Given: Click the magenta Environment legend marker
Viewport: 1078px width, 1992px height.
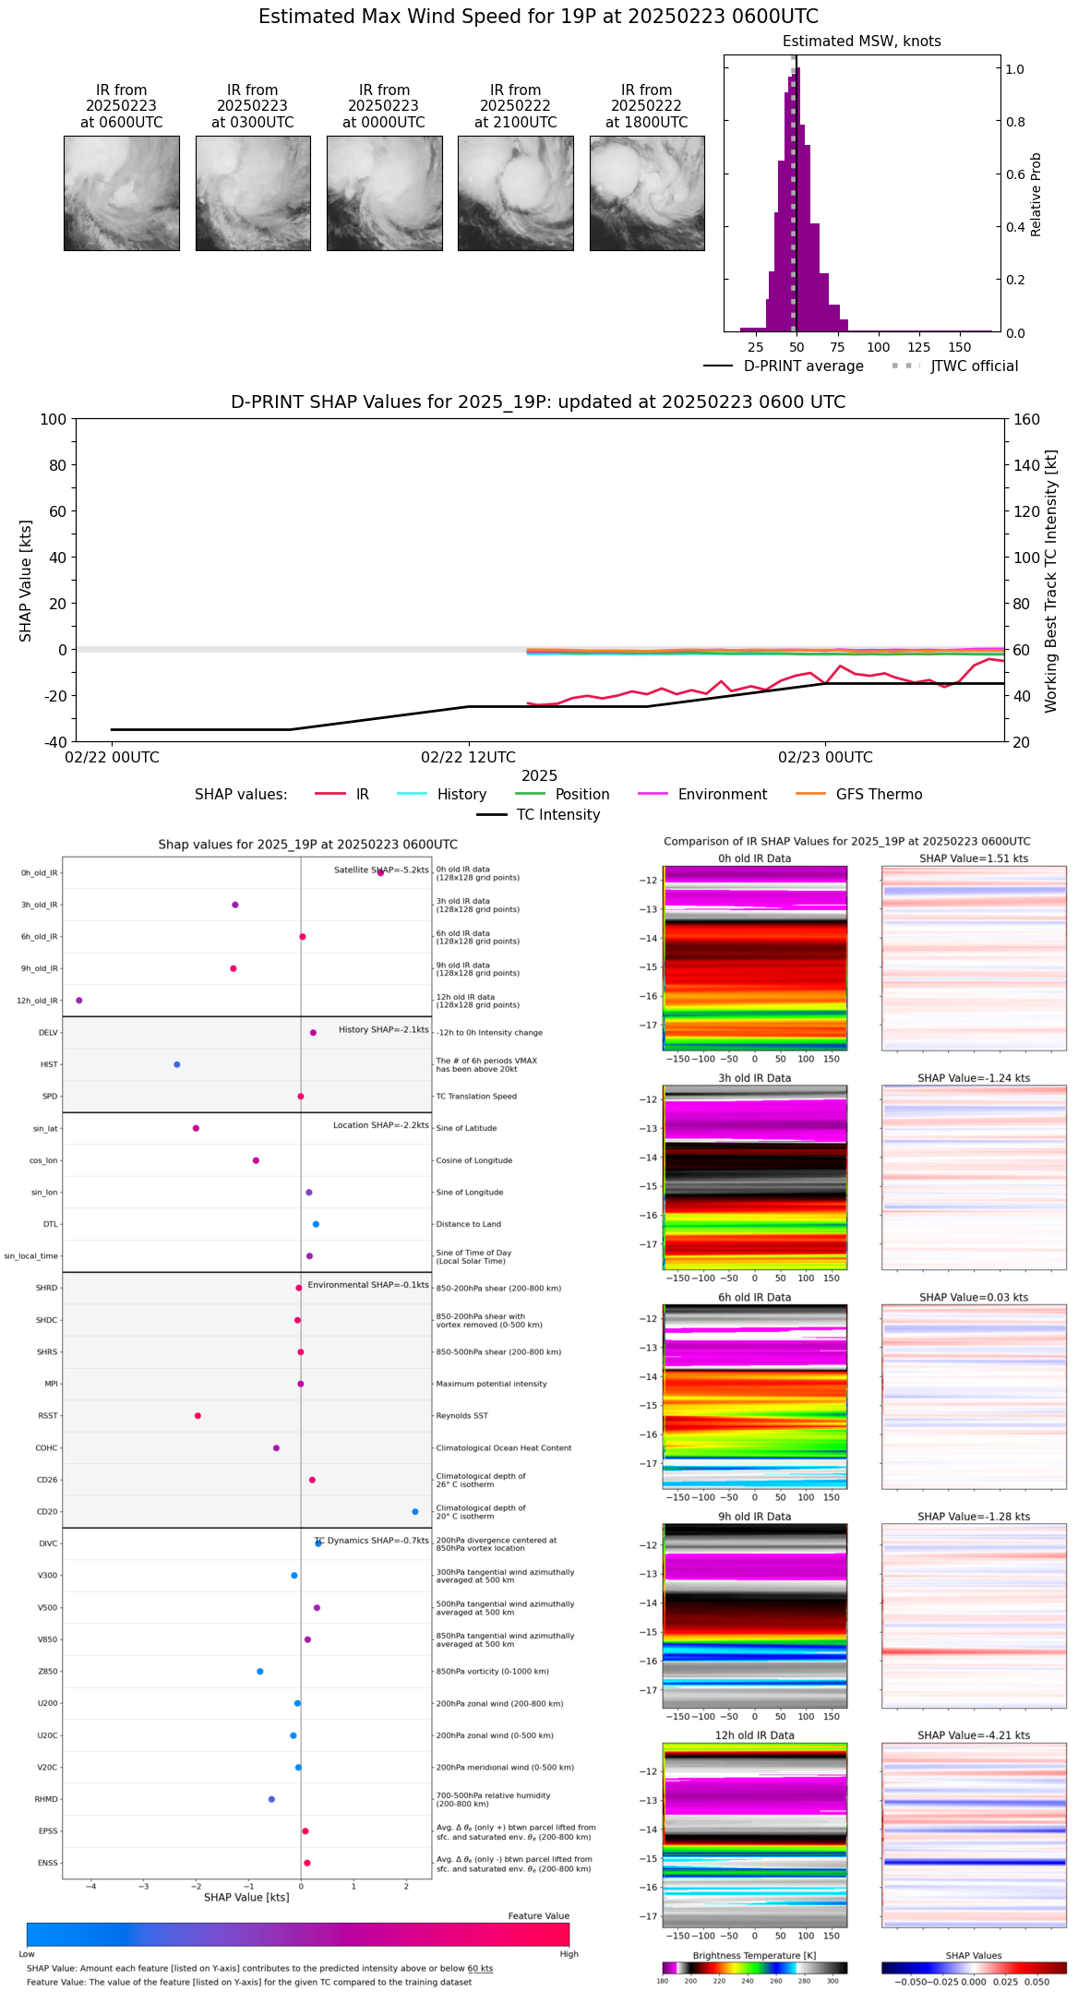Looking at the screenshot, I should pyautogui.click(x=653, y=794).
